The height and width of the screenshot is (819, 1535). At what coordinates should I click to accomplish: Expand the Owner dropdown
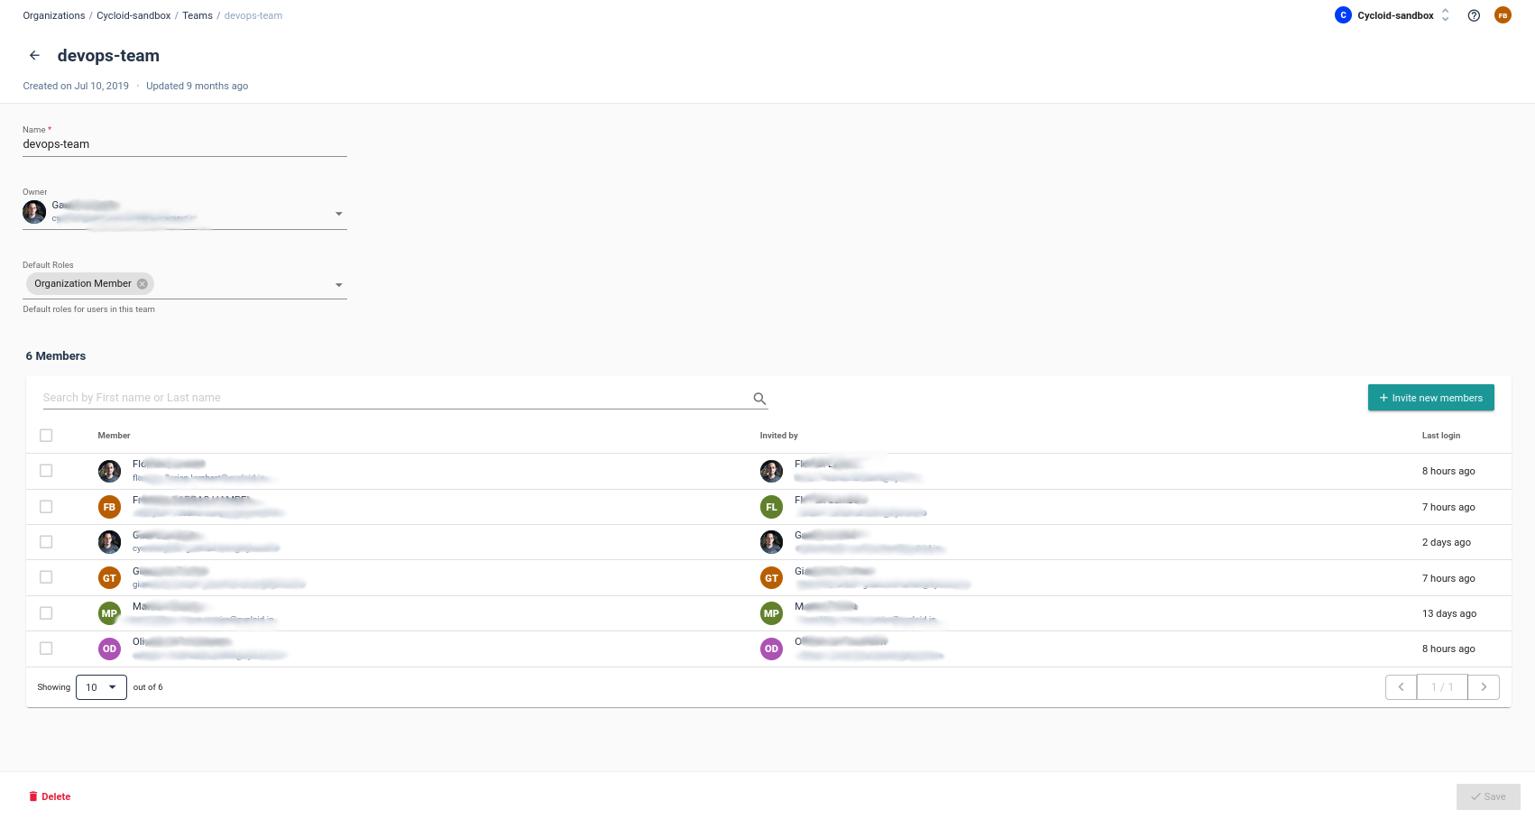click(x=339, y=214)
